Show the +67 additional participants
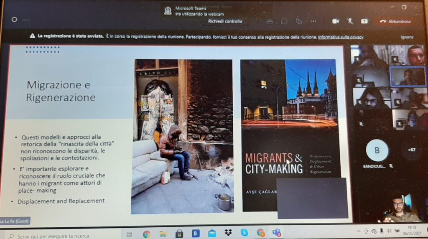 411,150
